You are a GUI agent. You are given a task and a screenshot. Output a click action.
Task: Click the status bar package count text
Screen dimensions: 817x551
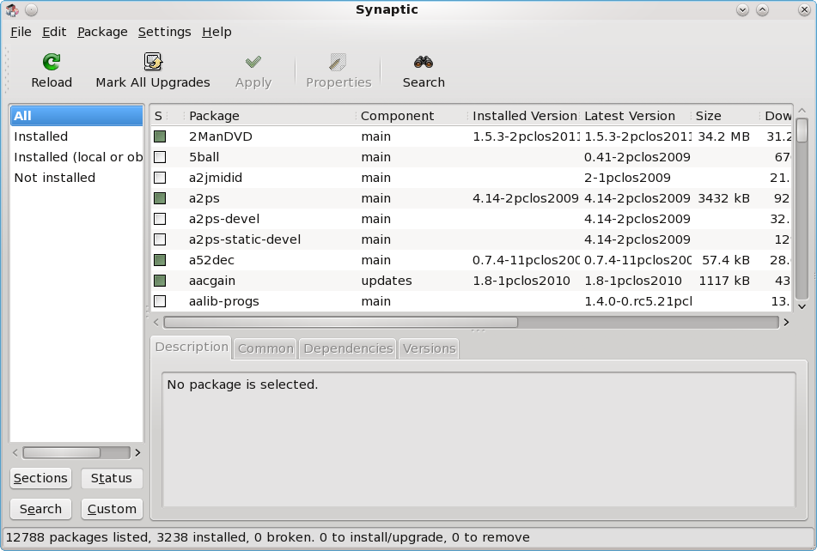pyautogui.click(x=267, y=537)
